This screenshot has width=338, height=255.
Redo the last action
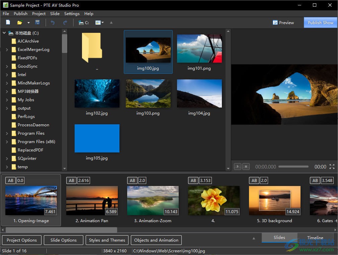(65, 22)
